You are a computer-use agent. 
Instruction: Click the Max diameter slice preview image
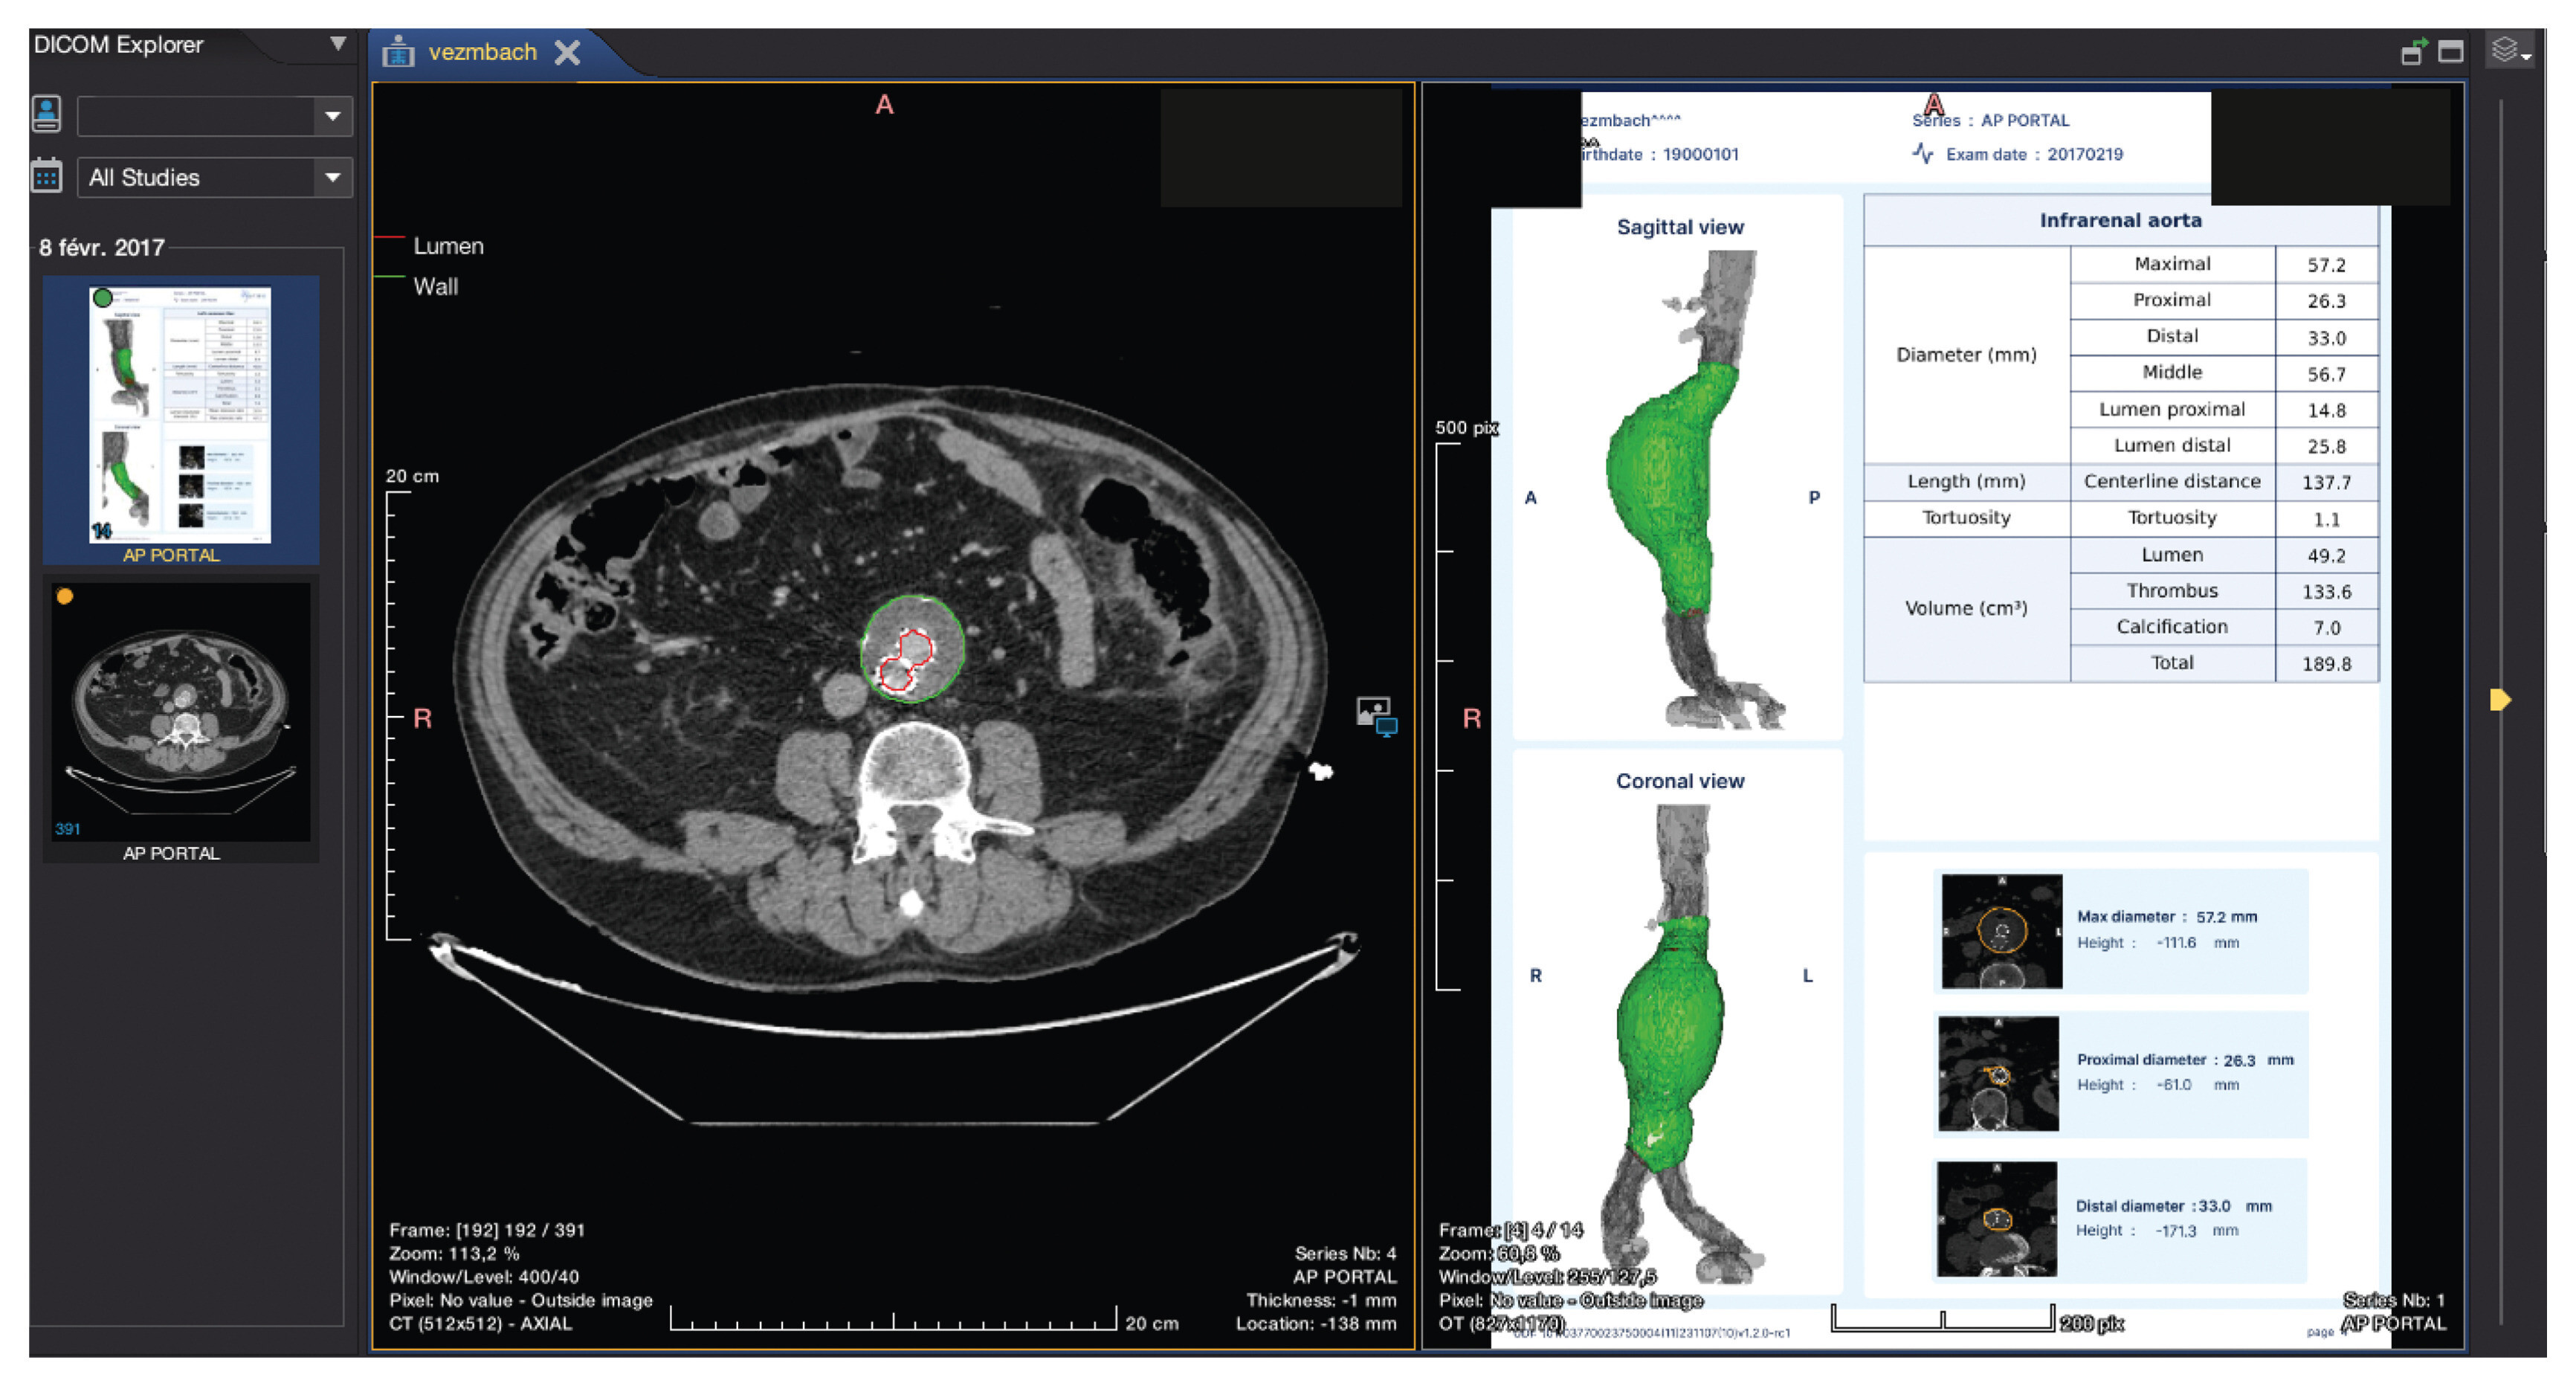click(x=2001, y=931)
